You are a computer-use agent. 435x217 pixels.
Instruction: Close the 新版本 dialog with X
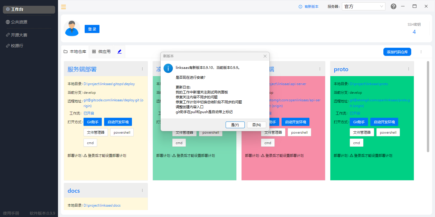265,56
